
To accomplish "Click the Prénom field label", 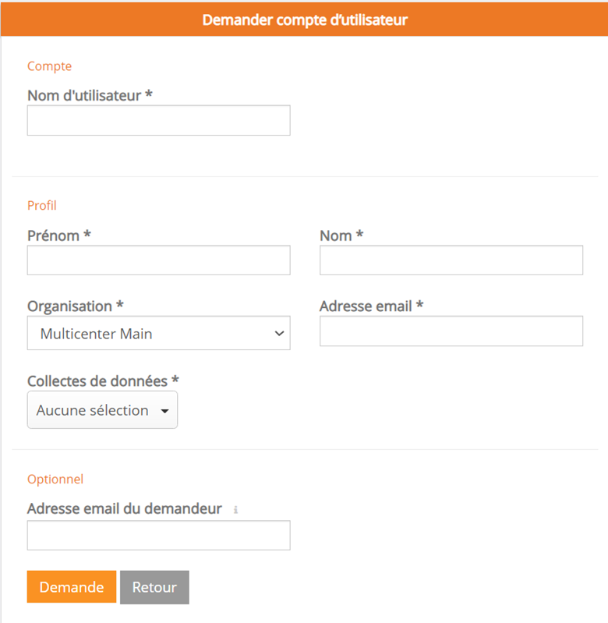I will tap(59, 235).
